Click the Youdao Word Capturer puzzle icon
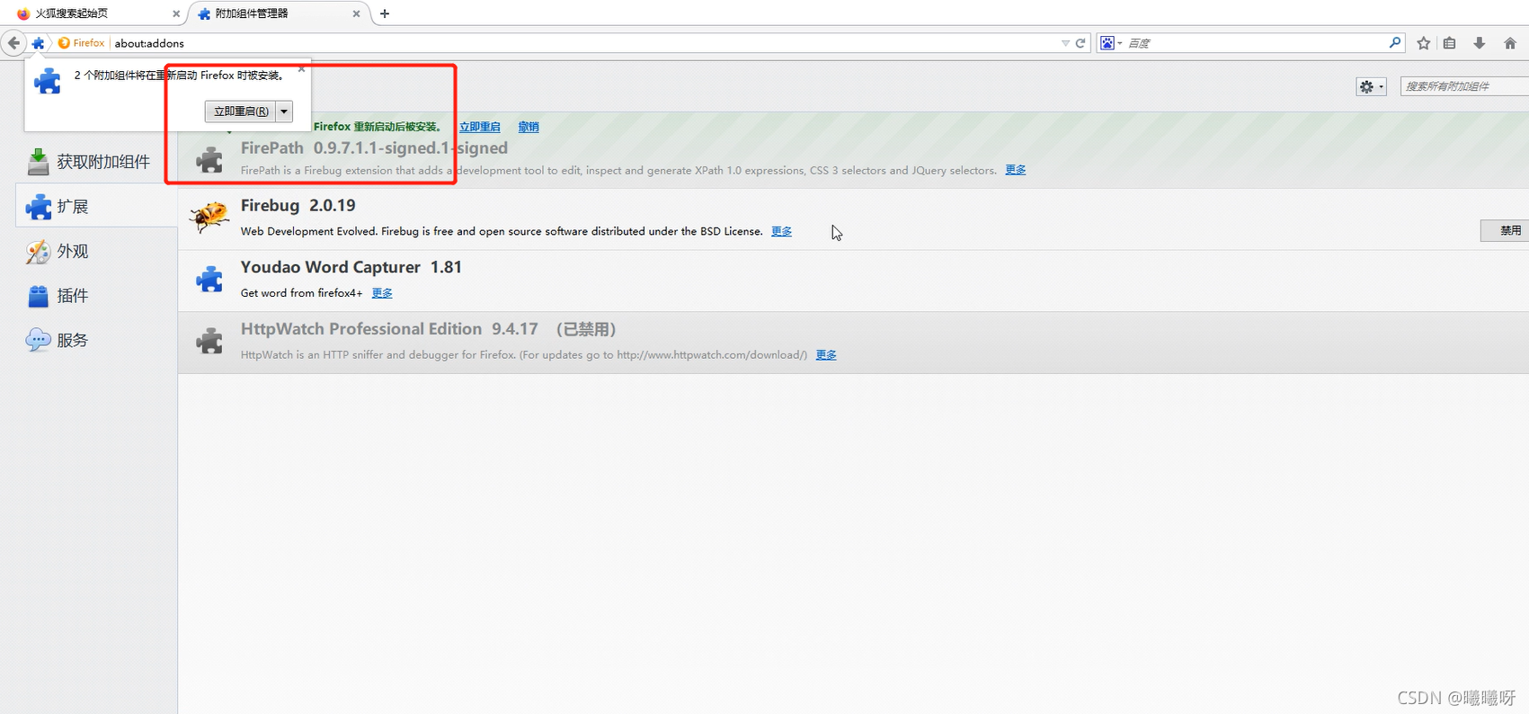 pyautogui.click(x=209, y=279)
